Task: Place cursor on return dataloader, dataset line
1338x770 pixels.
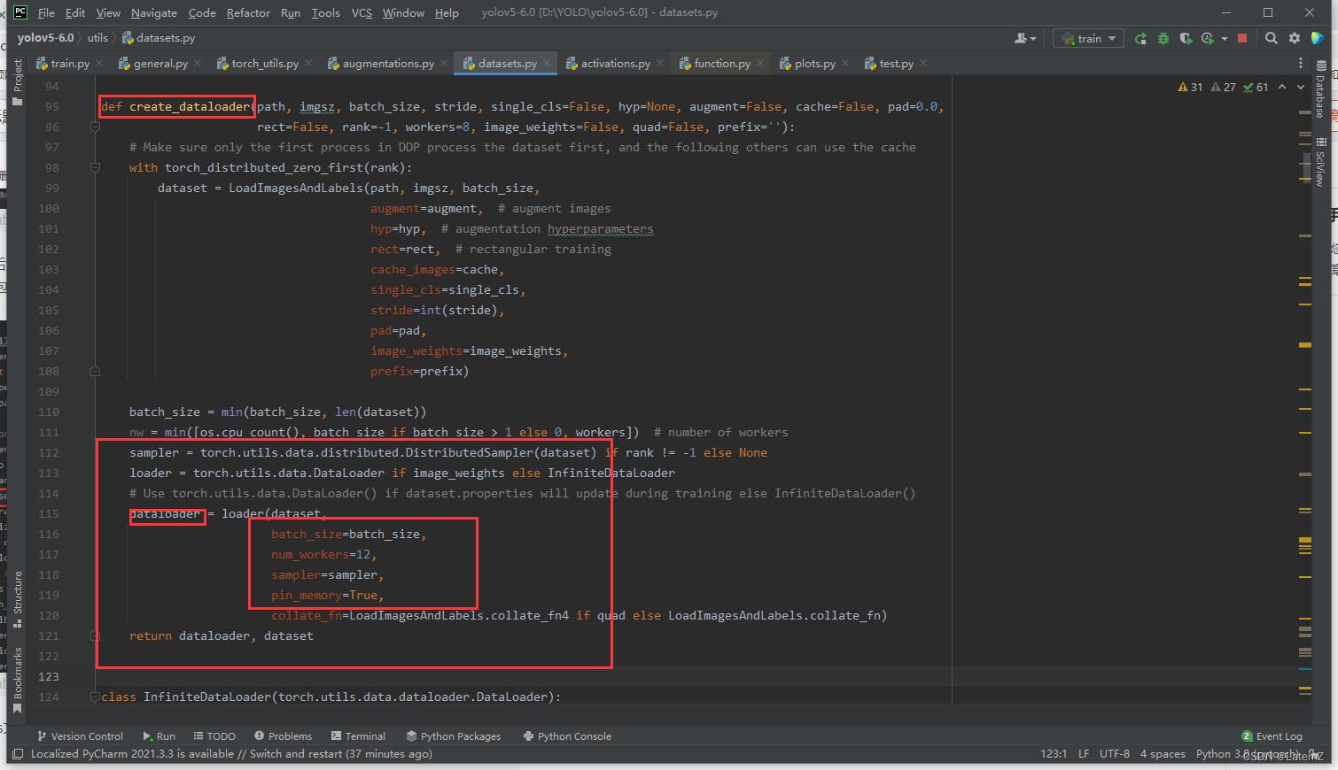Action: pyautogui.click(x=222, y=635)
